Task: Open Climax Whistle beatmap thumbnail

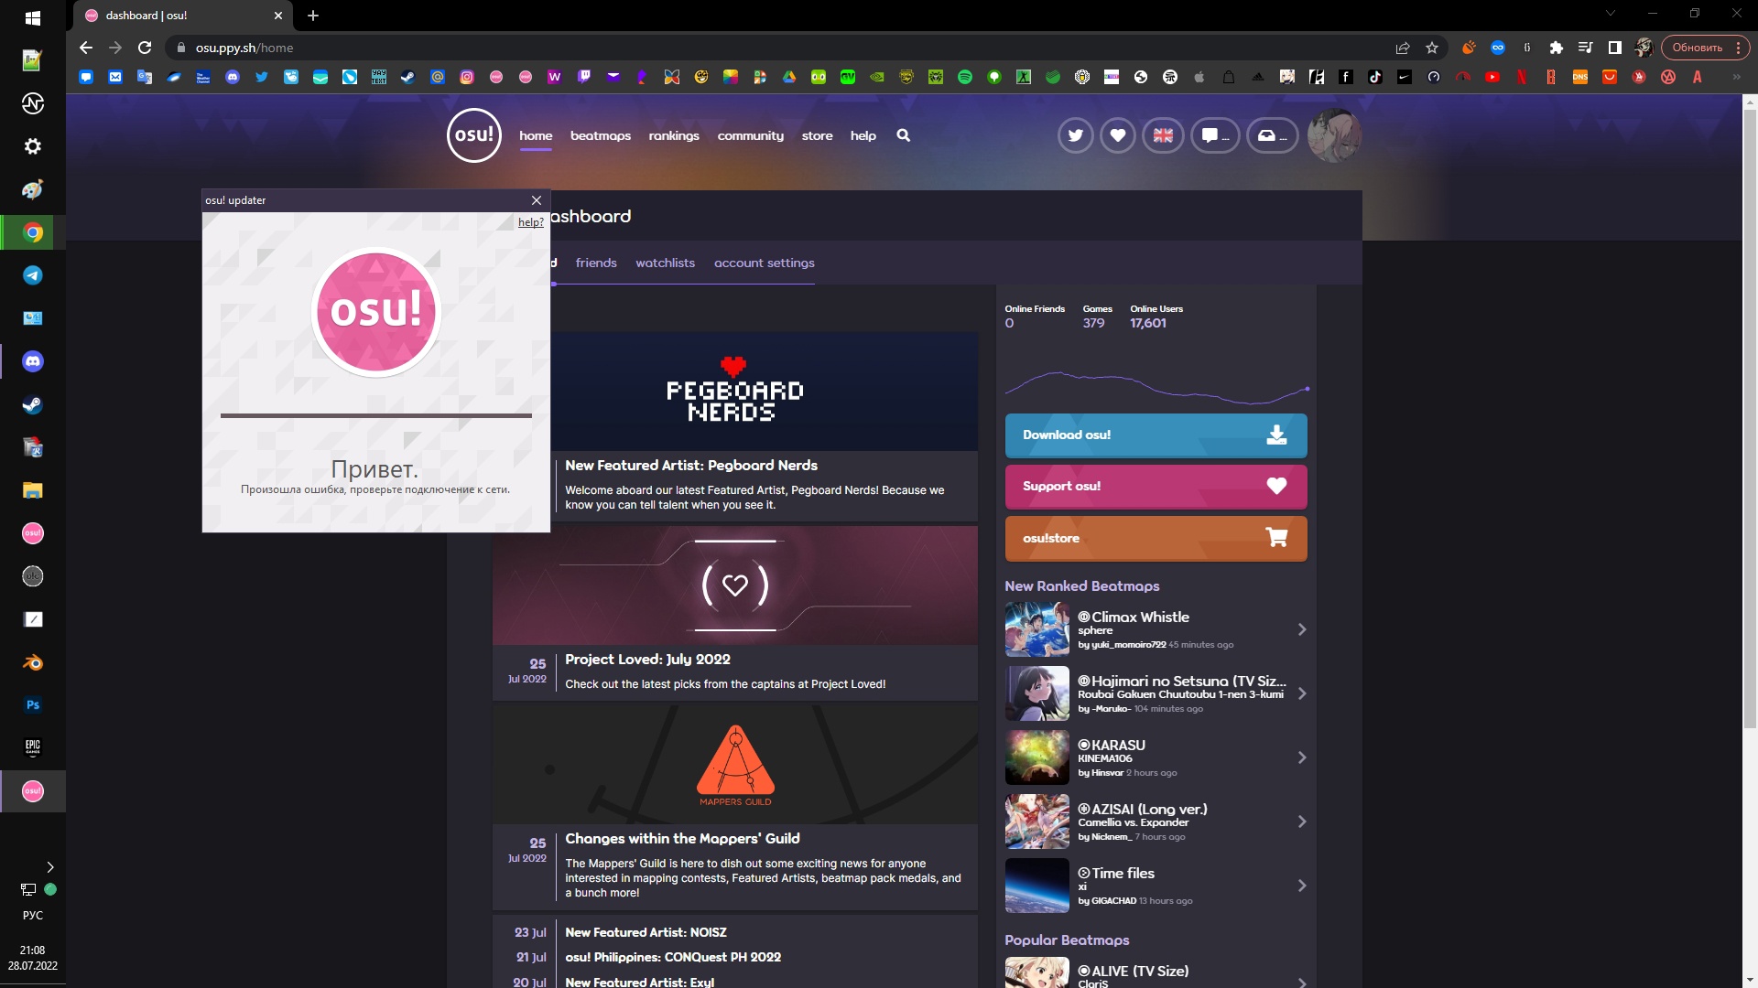Action: (x=1036, y=629)
